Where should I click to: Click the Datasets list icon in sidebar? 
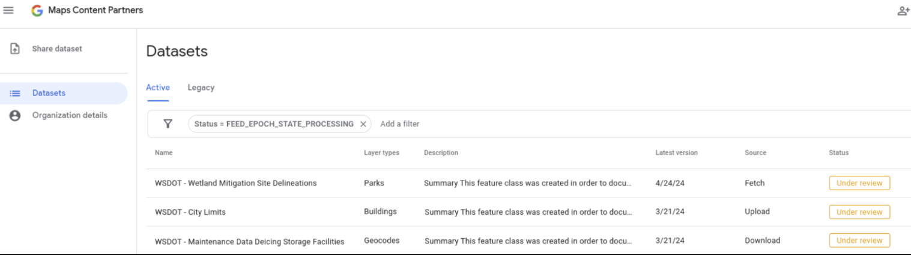(x=15, y=93)
